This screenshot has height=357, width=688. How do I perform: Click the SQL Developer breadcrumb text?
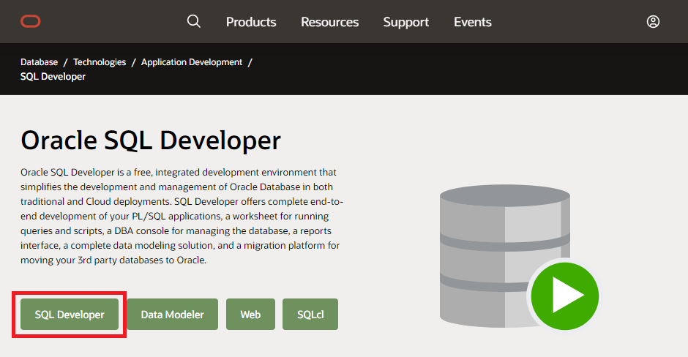tap(53, 76)
